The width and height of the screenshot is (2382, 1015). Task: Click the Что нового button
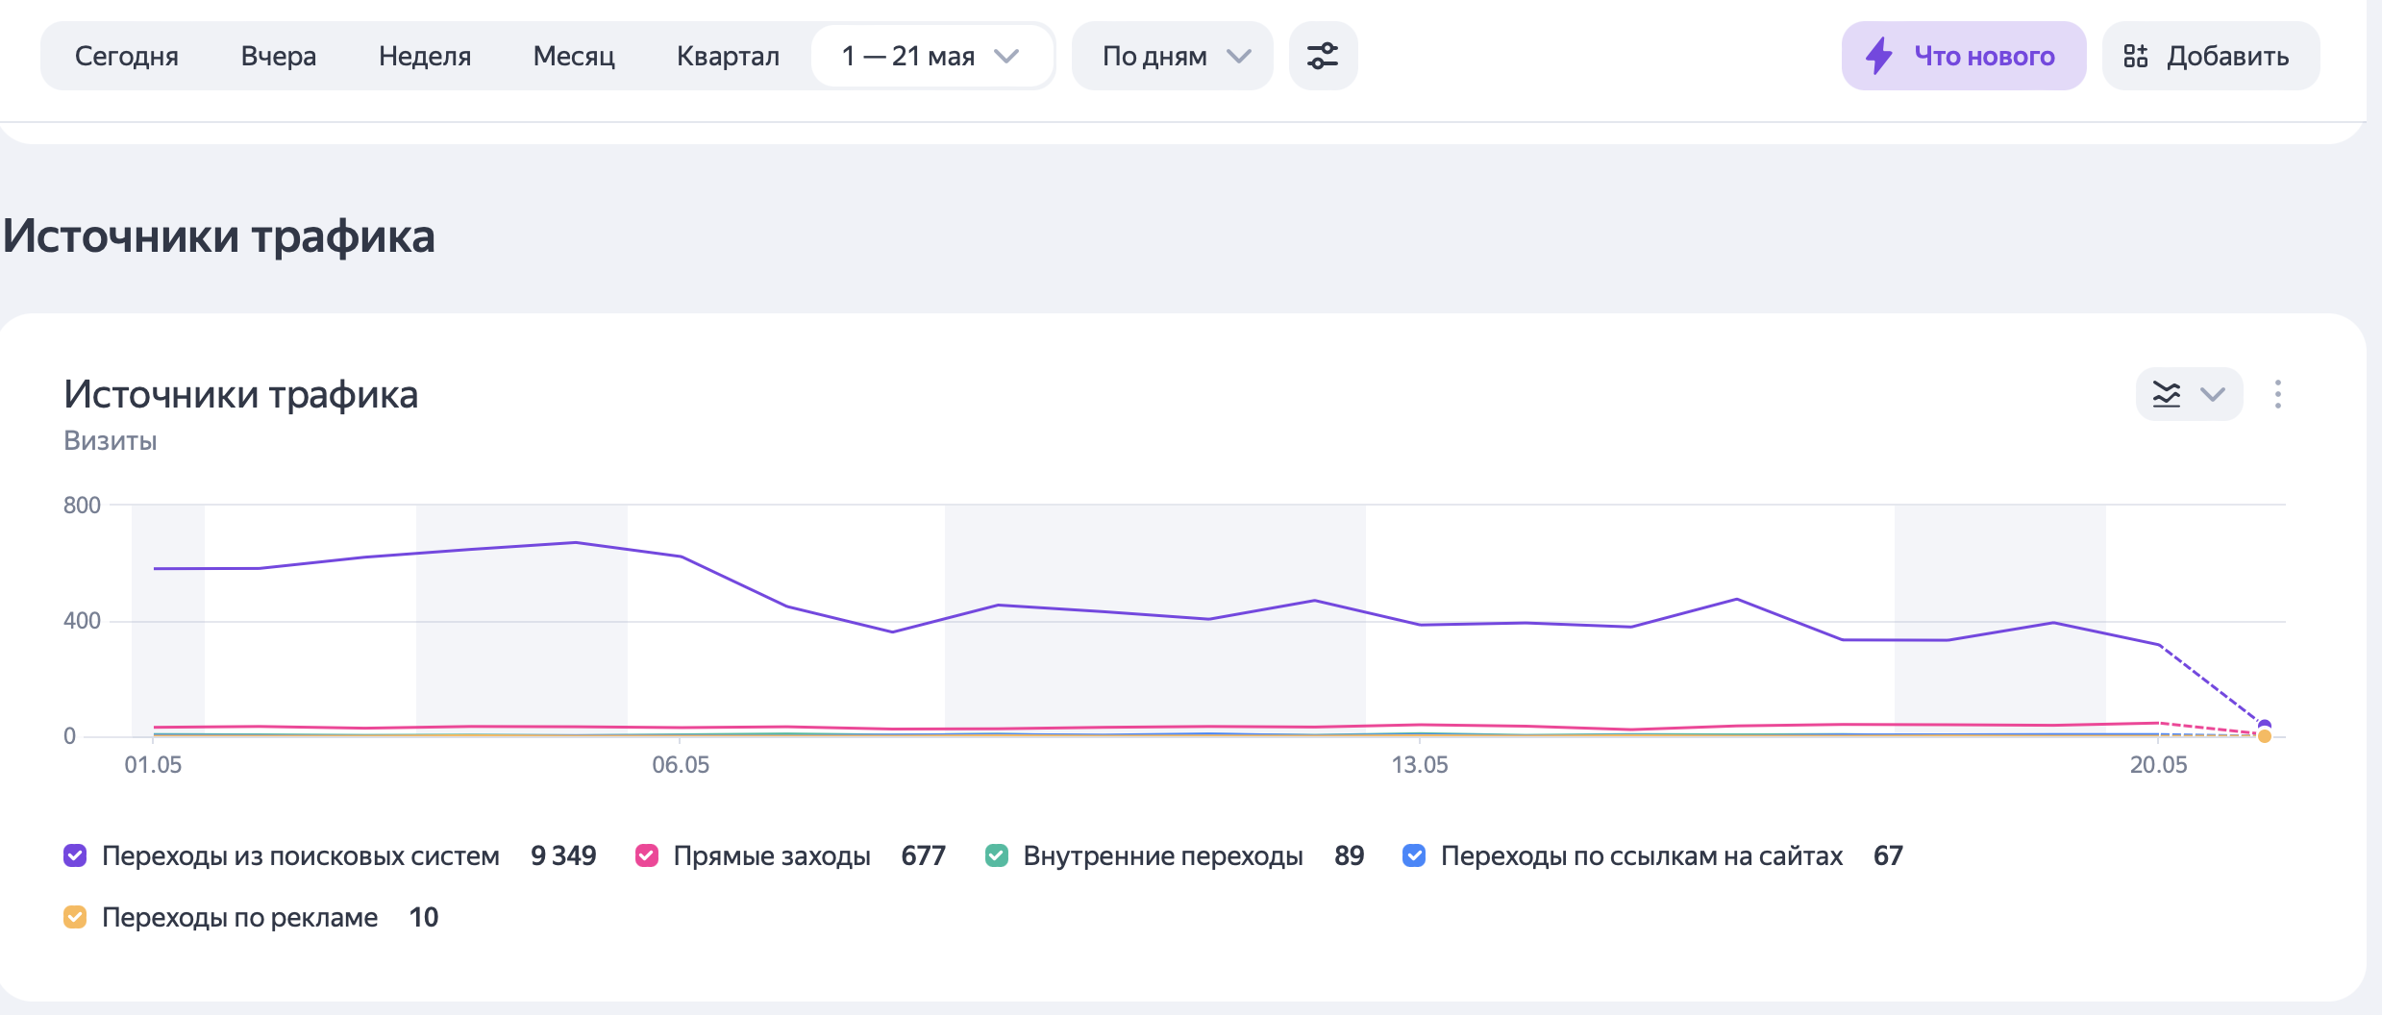pos(1964,56)
